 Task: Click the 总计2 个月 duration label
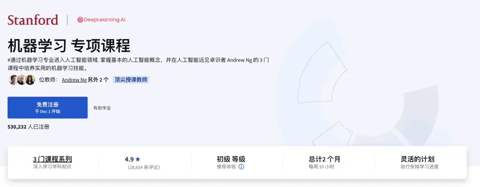pyautogui.click(x=324, y=159)
